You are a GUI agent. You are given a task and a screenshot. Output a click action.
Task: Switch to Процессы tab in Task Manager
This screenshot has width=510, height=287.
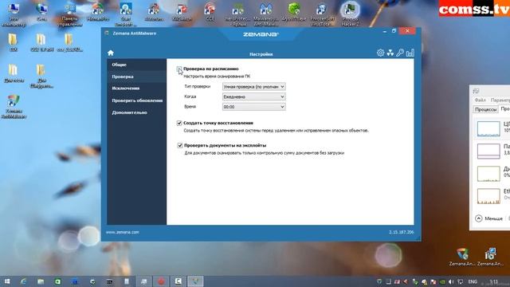tap(486, 110)
